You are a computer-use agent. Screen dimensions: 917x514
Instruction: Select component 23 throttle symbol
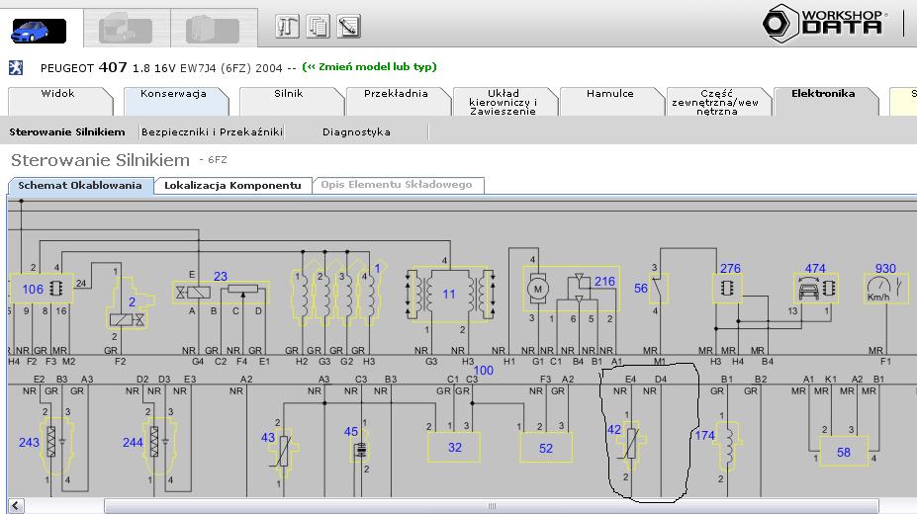click(x=221, y=292)
